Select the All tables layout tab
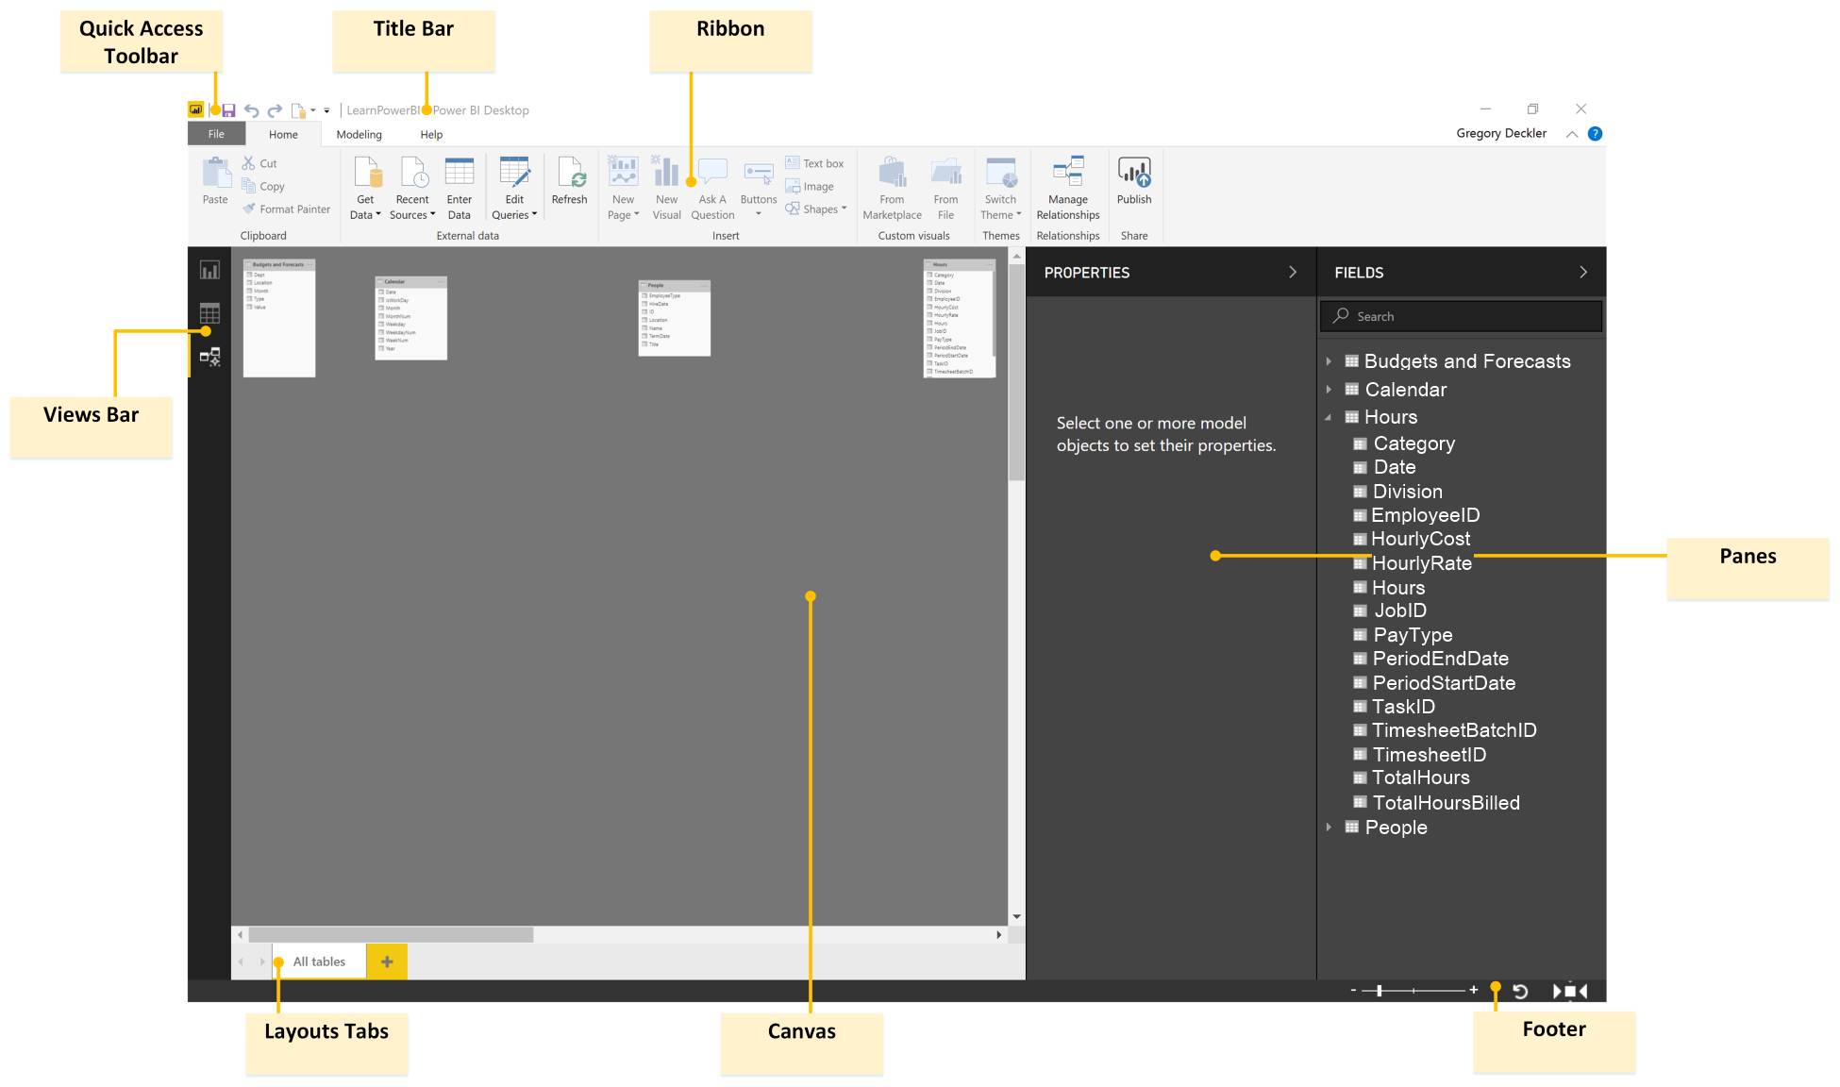 [x=319, y=962]
